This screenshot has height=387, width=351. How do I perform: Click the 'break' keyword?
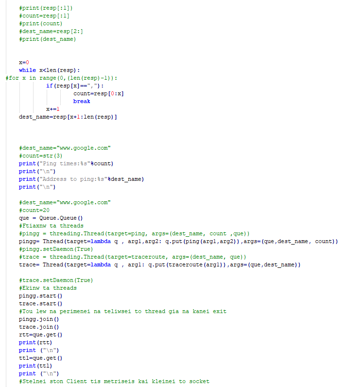[x=82, y=101]
